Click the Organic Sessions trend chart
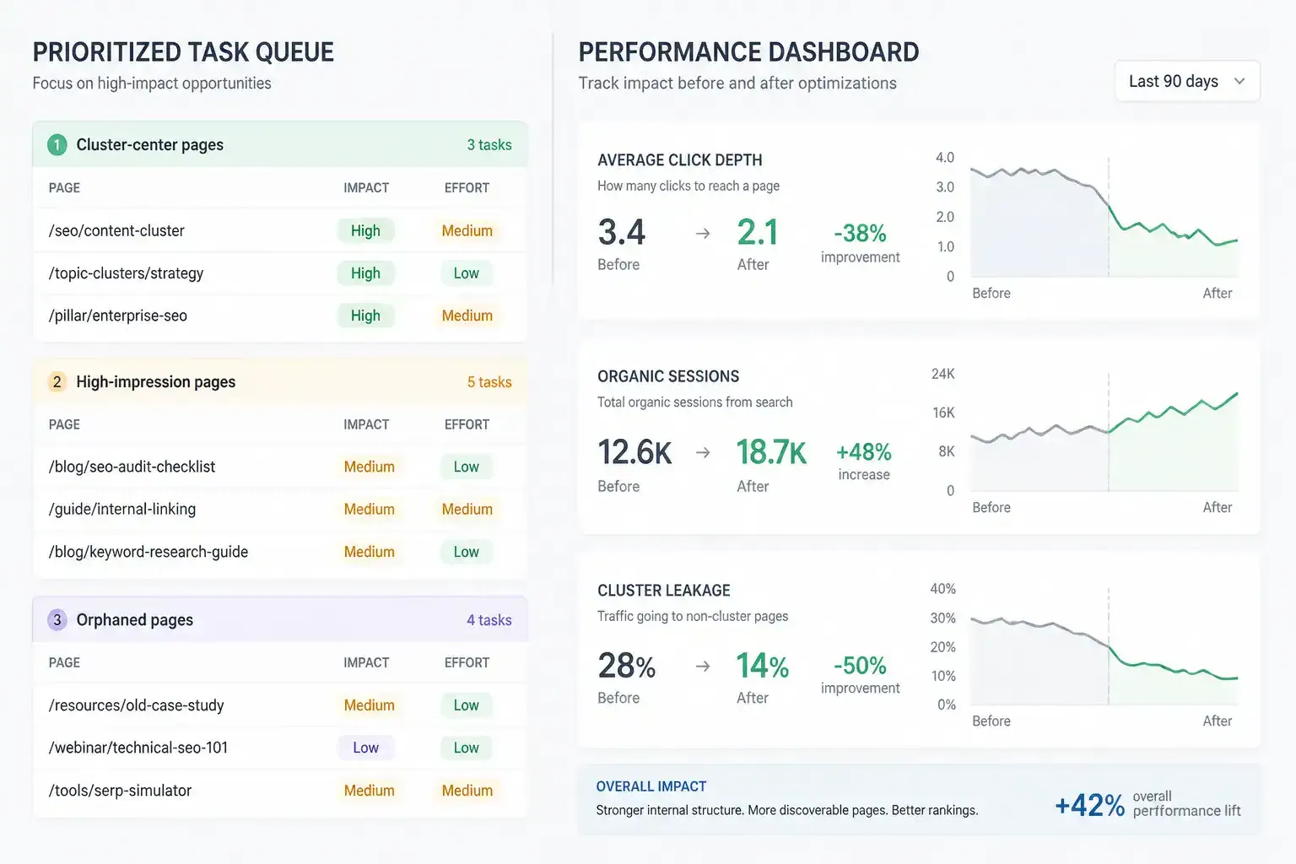The height and width of the screenshot is (864, 1296). coord(1104,432)
